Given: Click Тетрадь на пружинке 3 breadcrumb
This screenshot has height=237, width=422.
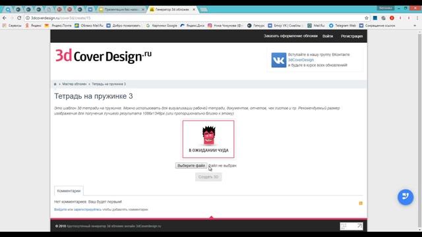Looking at the screenshot, I should (109, 84).
